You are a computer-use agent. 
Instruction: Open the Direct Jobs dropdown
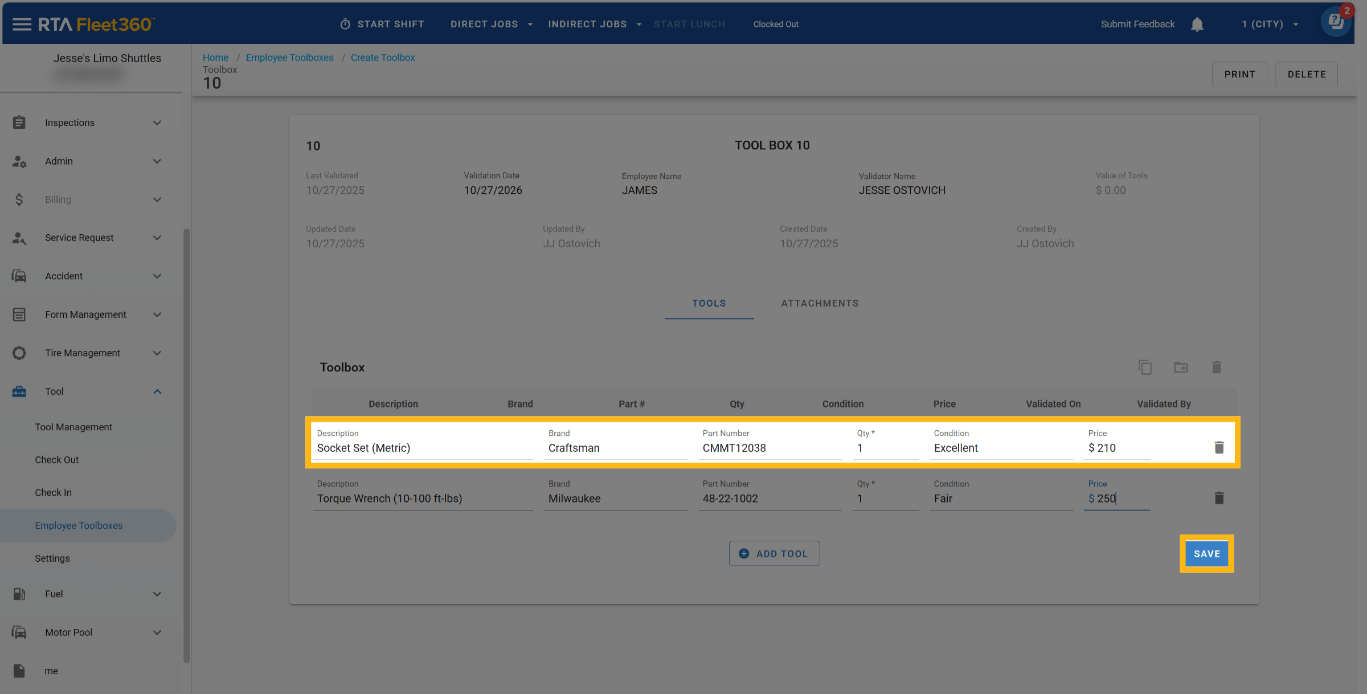tap(491, 24)
